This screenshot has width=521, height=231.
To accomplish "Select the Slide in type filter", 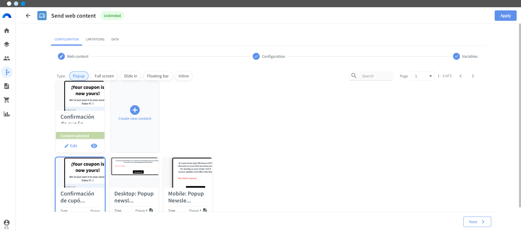I will tap(131, 76).
